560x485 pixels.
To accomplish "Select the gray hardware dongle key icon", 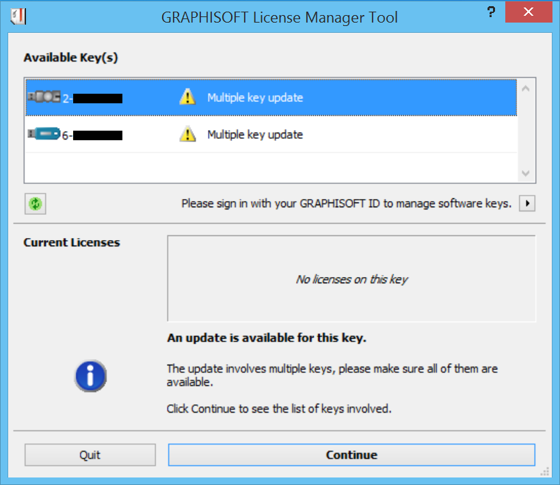I will (44, 97).
